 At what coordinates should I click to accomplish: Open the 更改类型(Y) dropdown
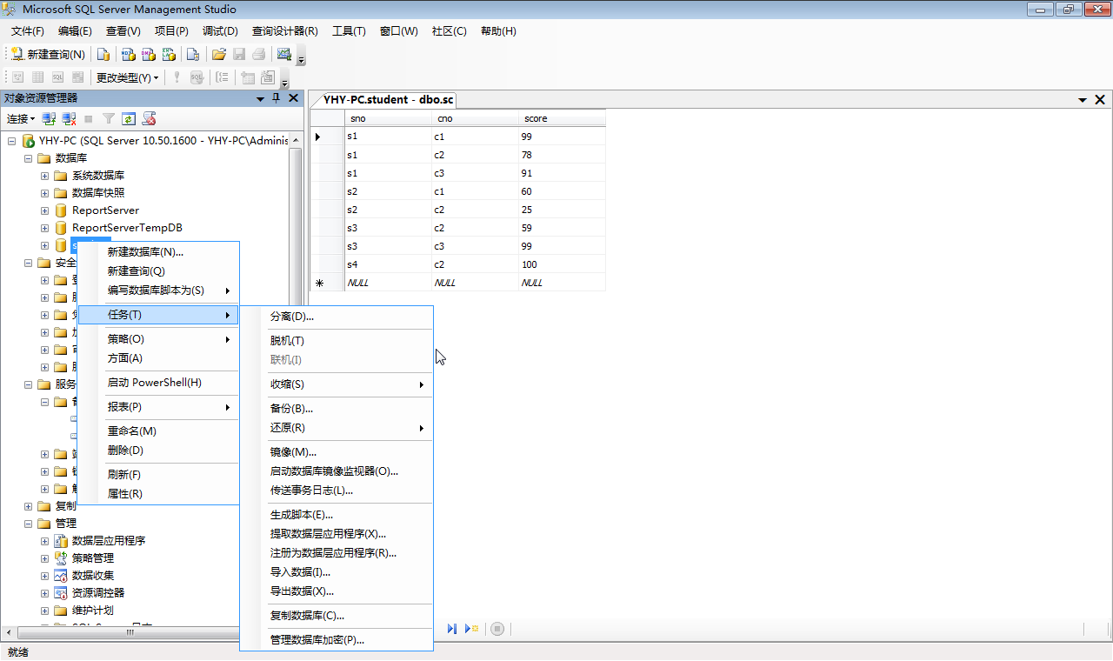click(127, 77)
